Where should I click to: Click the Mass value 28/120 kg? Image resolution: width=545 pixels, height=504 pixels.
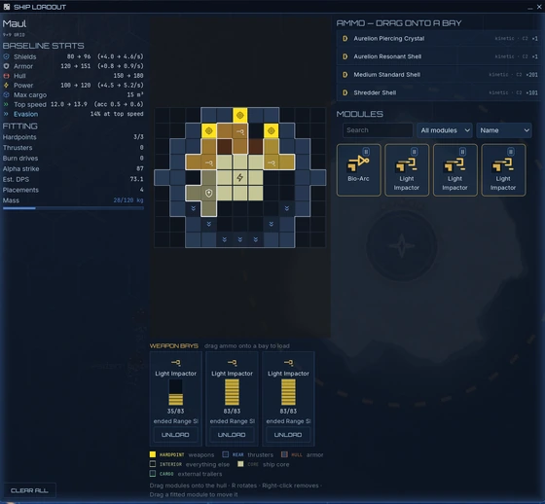128,200
